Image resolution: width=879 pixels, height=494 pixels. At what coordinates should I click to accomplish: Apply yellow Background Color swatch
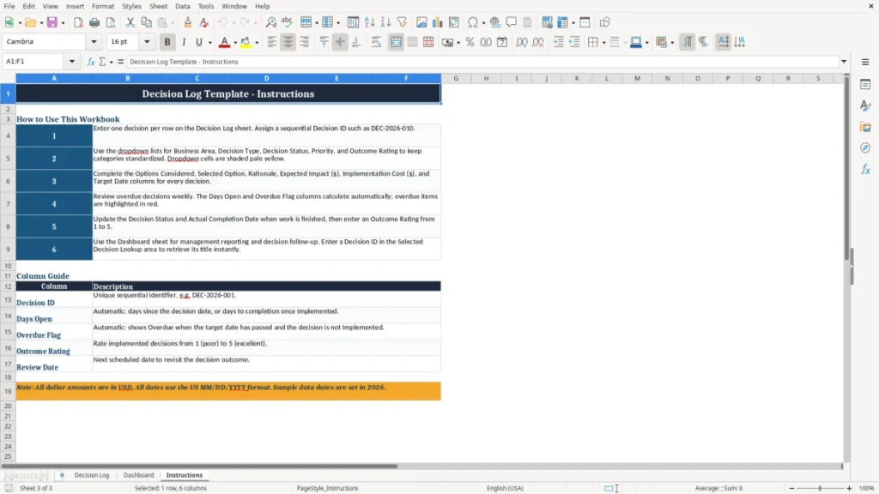[x=246, y=42]
